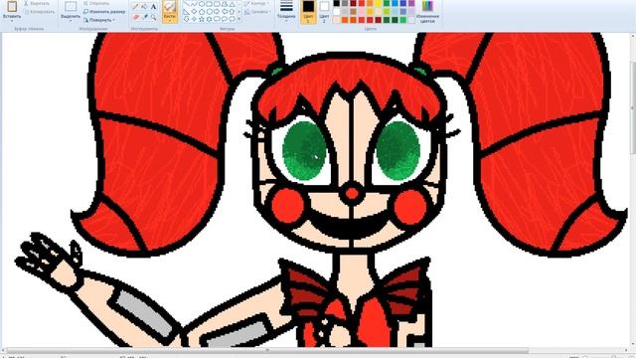The width and height of the screenshot is (636, 358).
Task: Choose the Right triangle shape
Action: [x=186, y=12]
